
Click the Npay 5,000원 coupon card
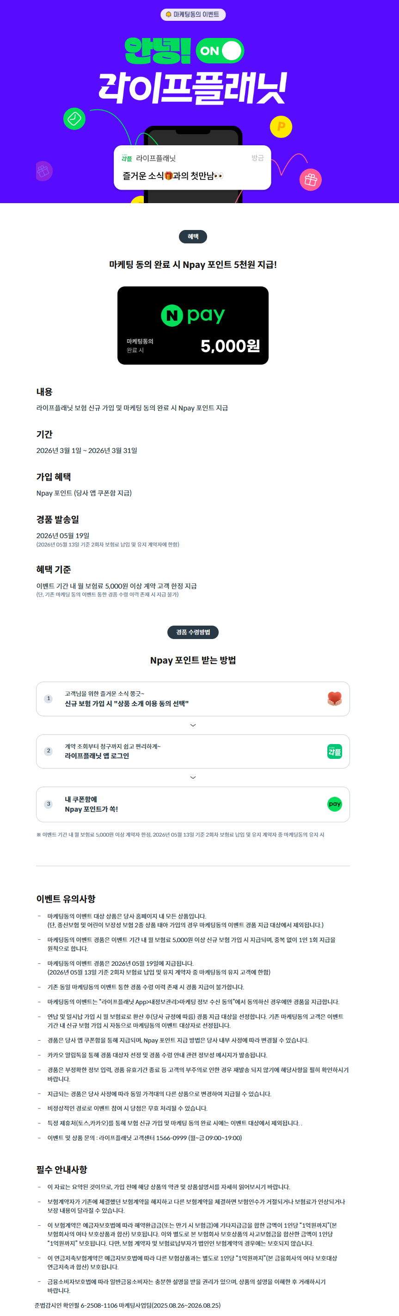click(x=193, y=325)
